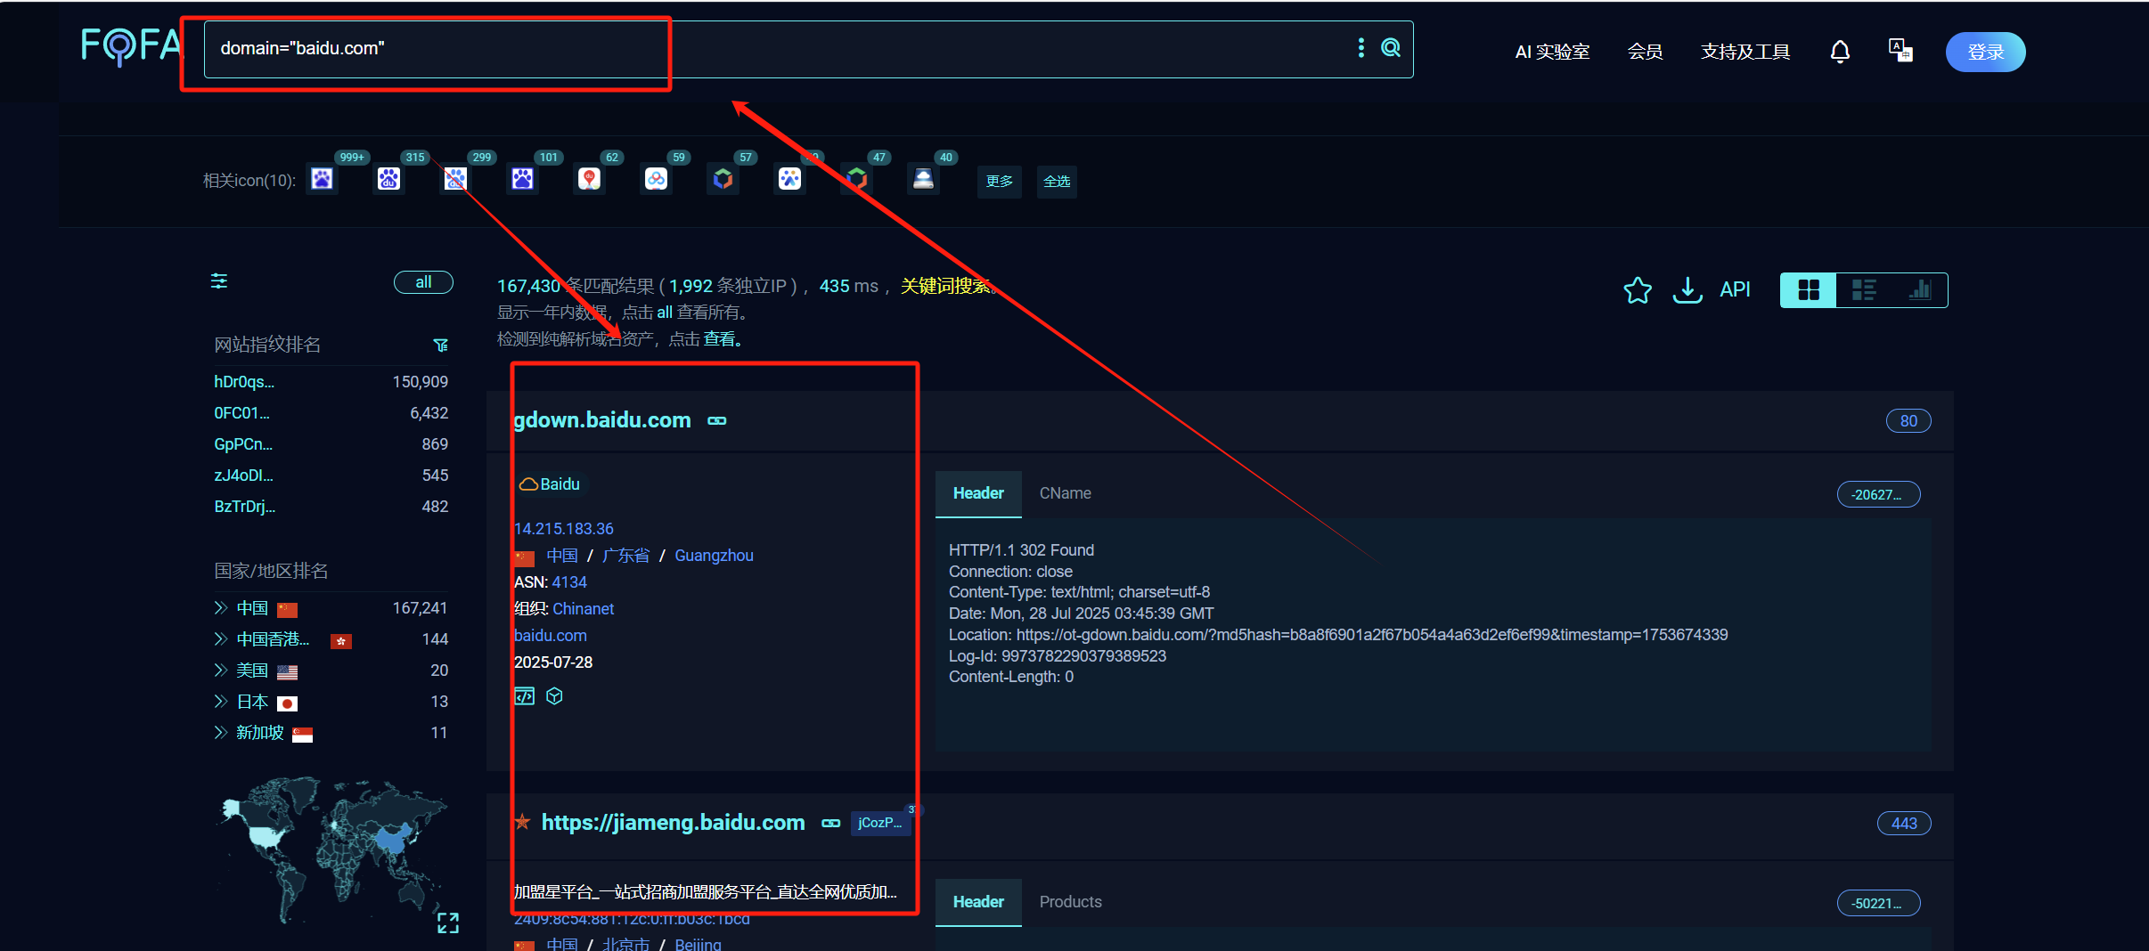Select related icon with 299 badge

[456, 179]
